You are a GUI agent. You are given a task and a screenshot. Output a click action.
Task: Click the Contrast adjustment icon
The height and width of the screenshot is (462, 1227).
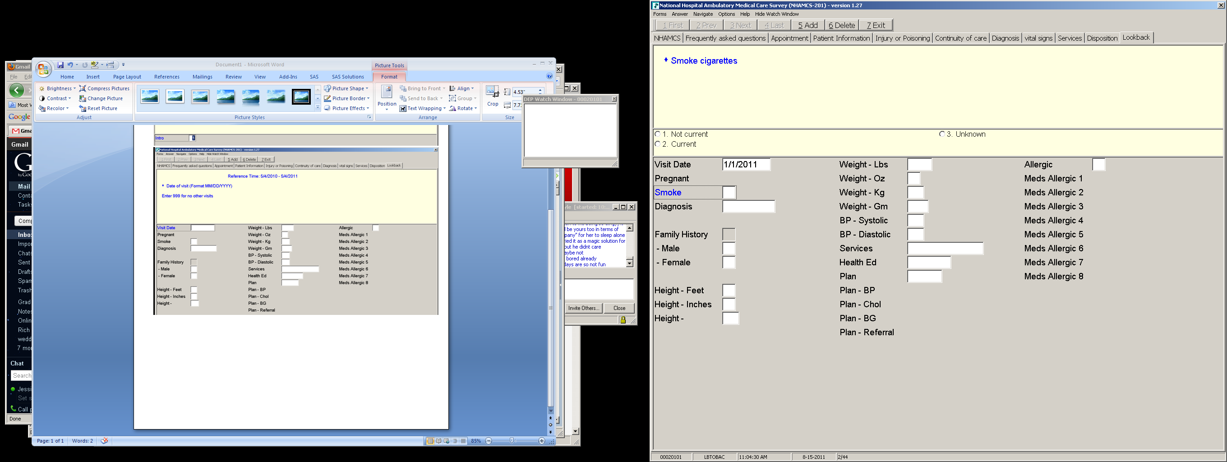42,99
